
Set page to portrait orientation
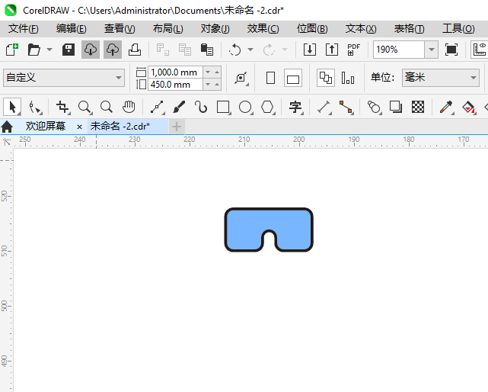tap(271, 78)
